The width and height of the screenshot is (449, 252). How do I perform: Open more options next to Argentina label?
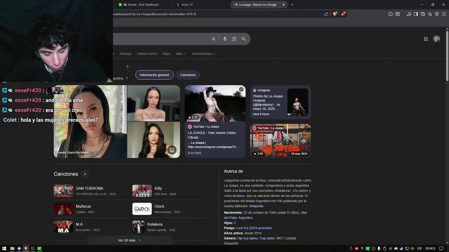[x=127, y=78]
